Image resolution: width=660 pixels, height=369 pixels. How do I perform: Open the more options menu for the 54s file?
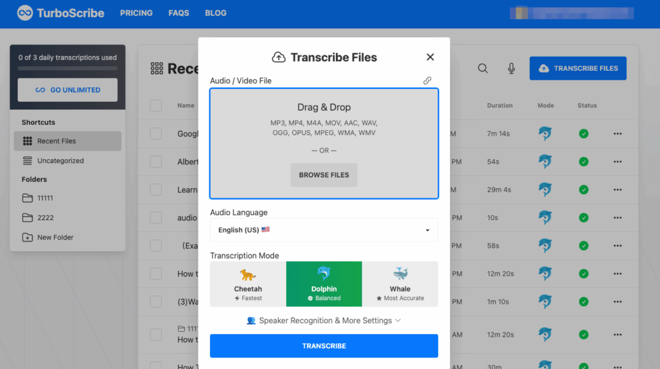617,162
